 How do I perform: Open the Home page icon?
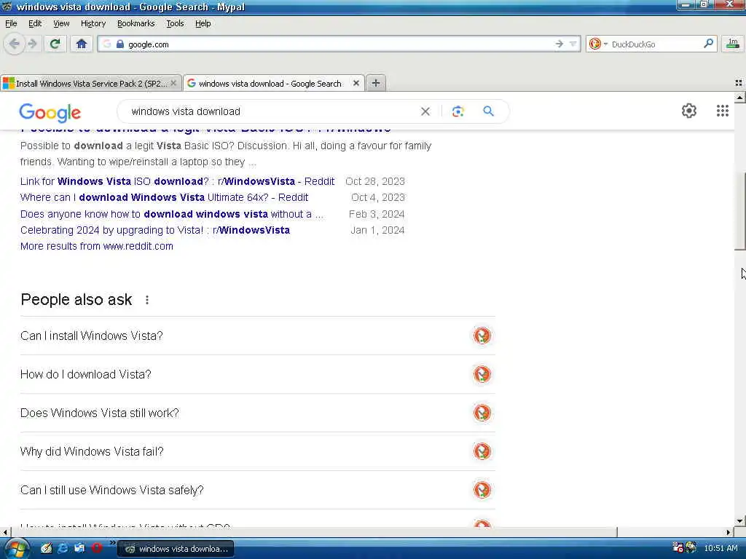(x=82, y=44)
